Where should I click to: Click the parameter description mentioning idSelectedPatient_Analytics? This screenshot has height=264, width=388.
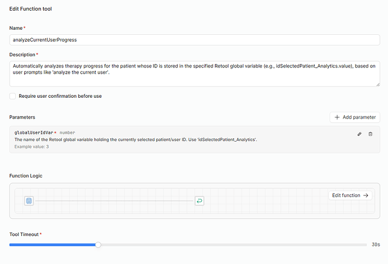(x=136, y=139)
